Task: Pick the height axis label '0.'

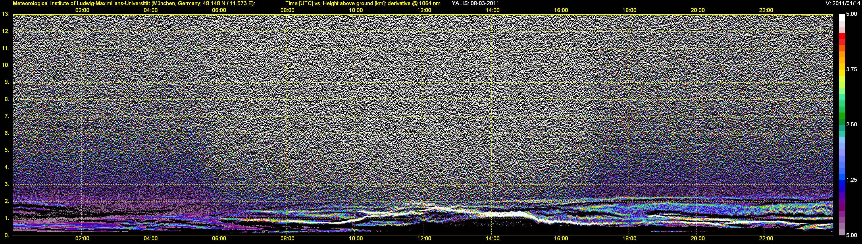Action: pos(7,235)
